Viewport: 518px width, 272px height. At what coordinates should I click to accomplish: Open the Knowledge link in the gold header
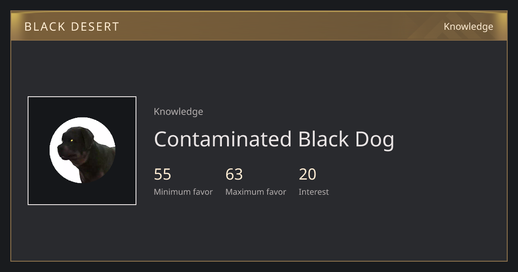tap(468, 27)
